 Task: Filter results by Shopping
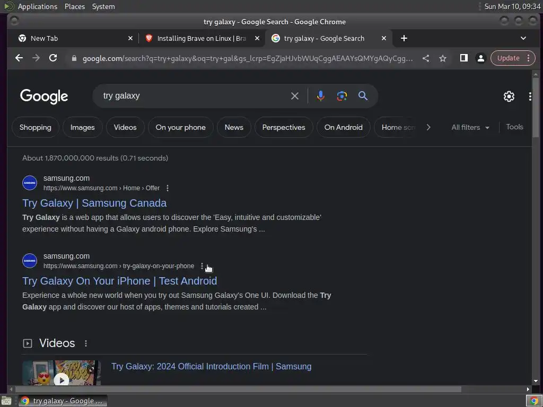(36, 127)
